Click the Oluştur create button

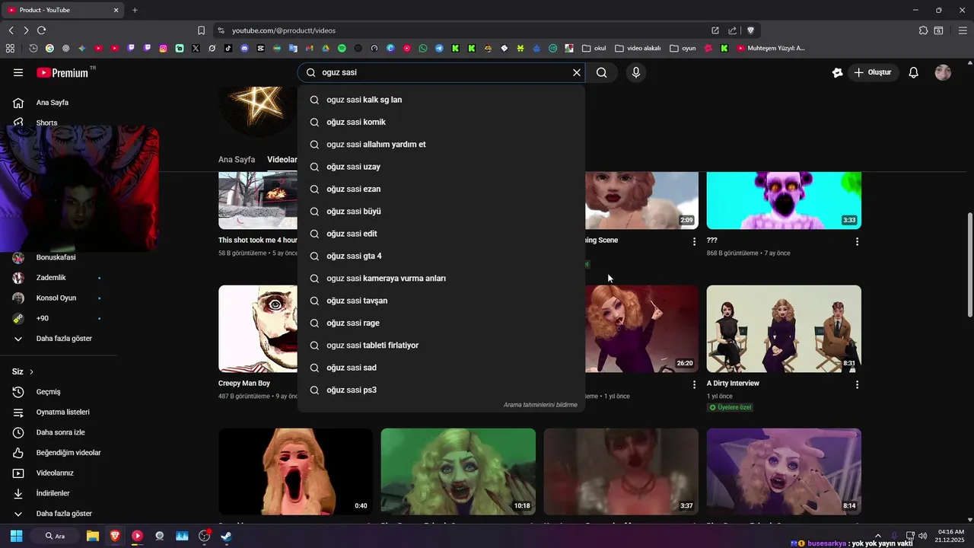[x=872, y=72]
